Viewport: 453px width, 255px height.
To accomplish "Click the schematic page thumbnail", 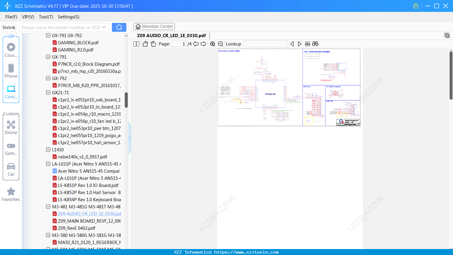I will click(x=289, y=87).
